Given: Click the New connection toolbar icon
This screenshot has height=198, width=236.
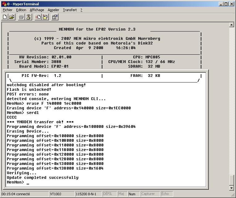Looking at the screenshot, I should coord(5,17).
